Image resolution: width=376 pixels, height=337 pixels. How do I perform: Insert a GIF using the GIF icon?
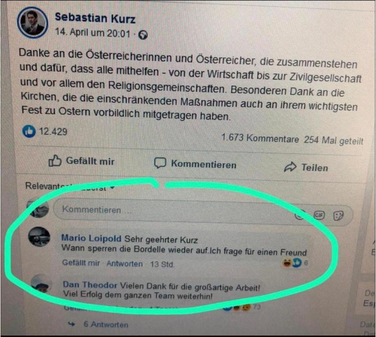(319, 215)
